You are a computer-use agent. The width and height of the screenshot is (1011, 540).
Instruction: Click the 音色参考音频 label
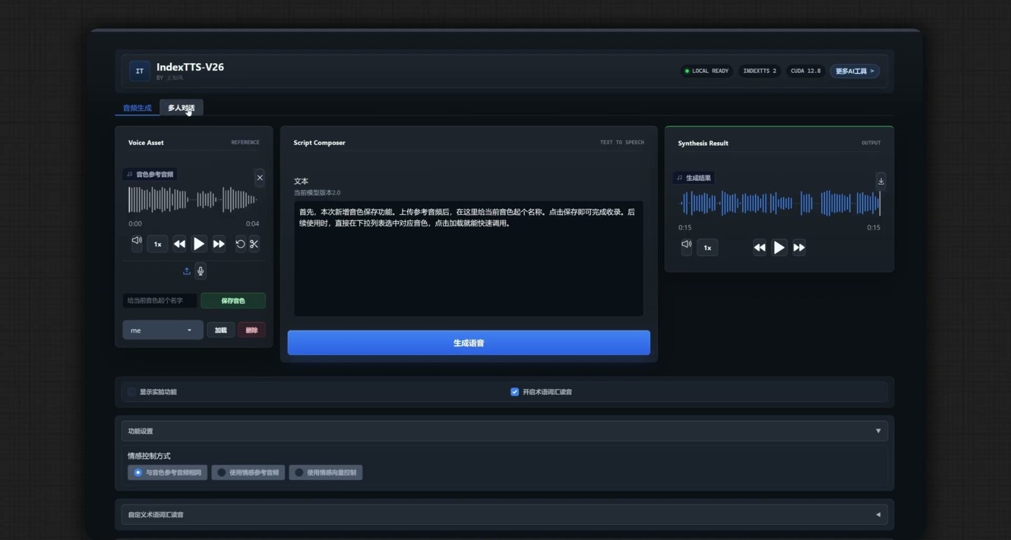(x=150, y=175)
